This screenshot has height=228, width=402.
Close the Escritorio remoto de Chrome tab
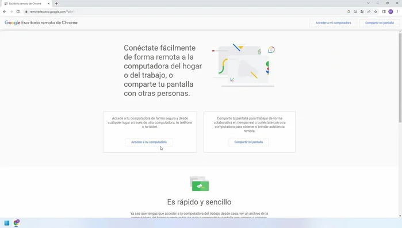point(48,3)
